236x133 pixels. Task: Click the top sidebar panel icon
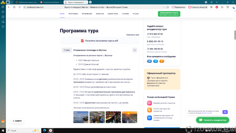(x=3, y=7)
